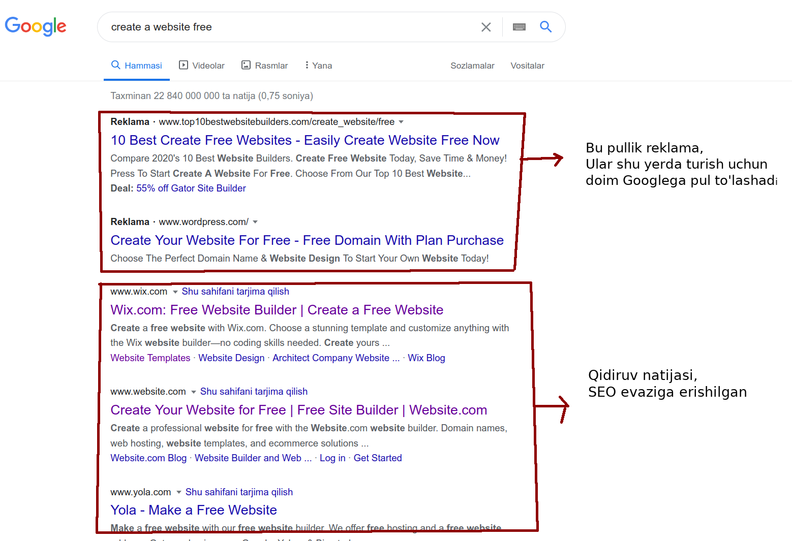
Task: Translate the website.com page link
Action: click(x=254, y=392)
